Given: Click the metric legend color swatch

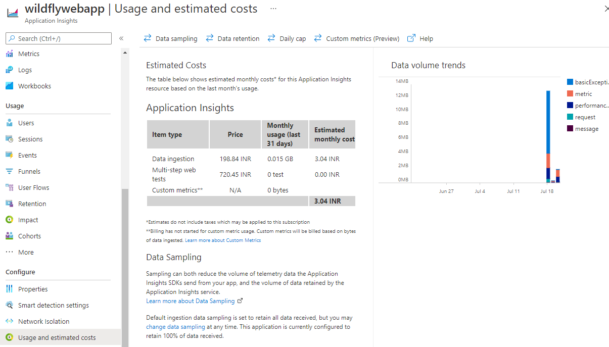Looking at the screenshot, I should point(570,93).
